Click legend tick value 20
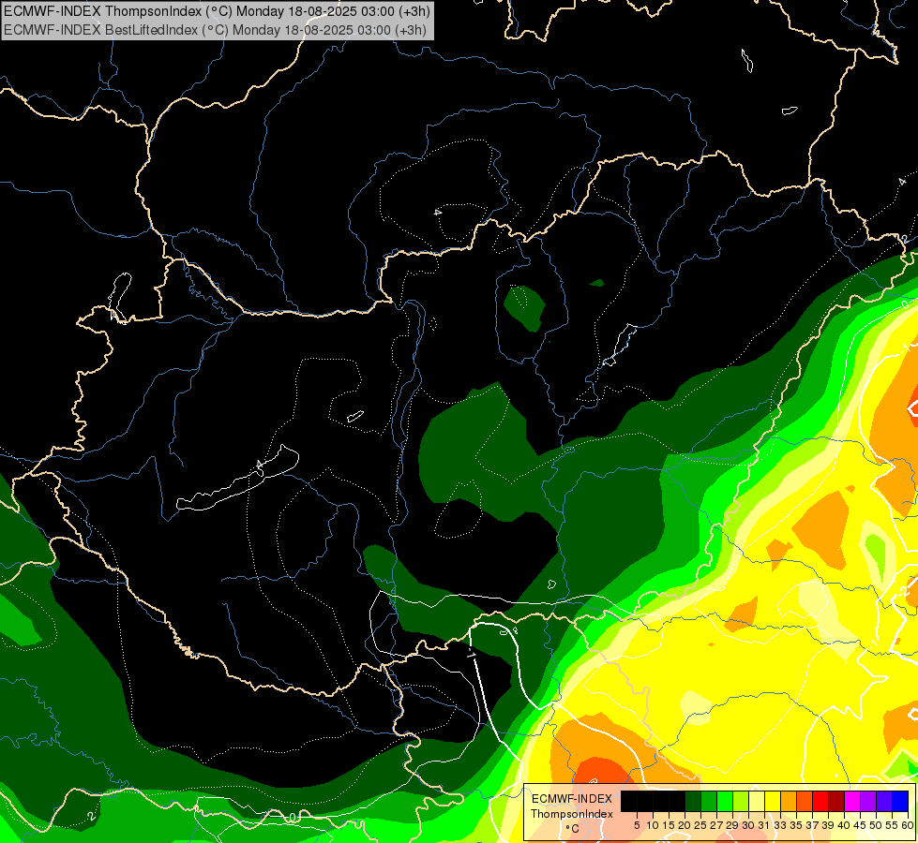 coord(685,825)
